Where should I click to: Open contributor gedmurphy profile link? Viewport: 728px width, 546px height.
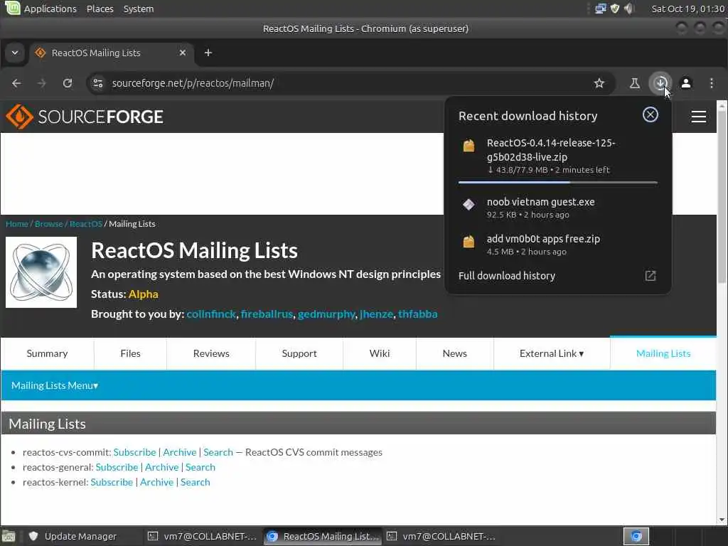click(326, 314)
